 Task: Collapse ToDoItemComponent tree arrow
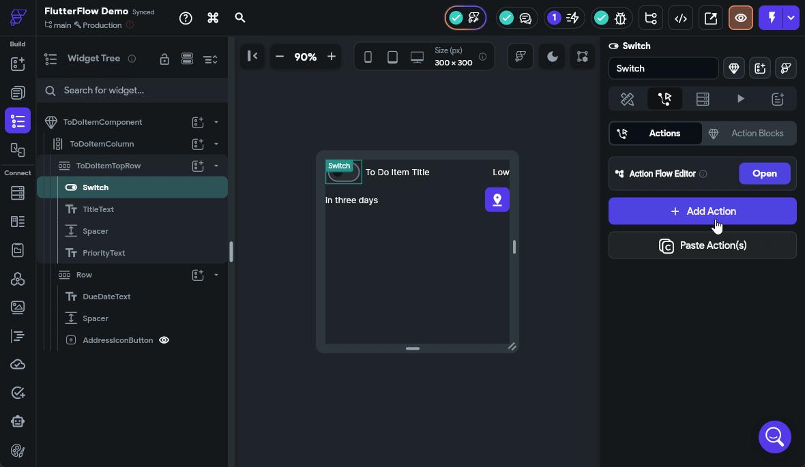click(216, 122)
